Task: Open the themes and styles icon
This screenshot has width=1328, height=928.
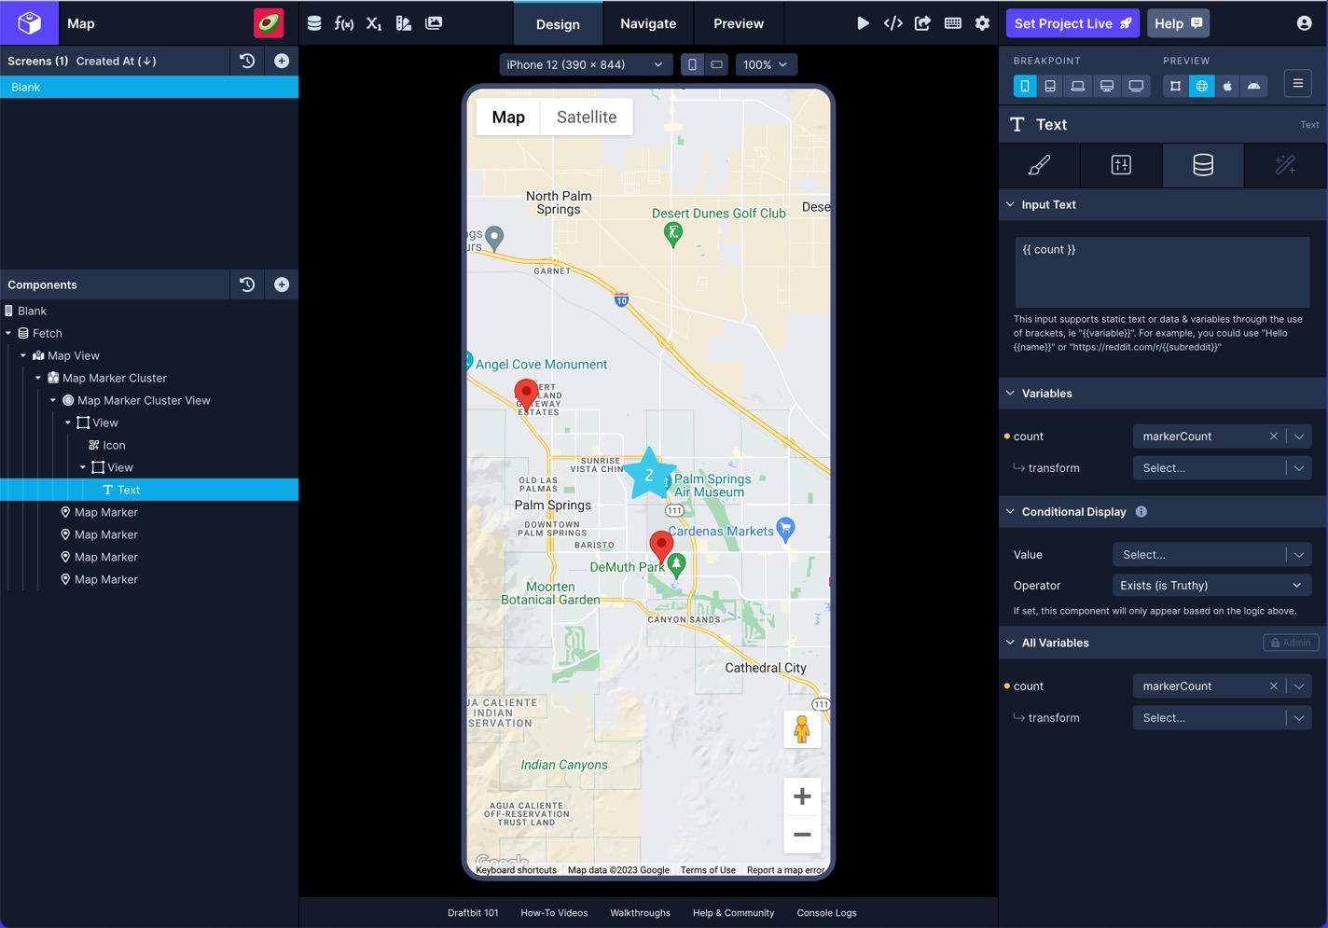Action: coord(404,23)
